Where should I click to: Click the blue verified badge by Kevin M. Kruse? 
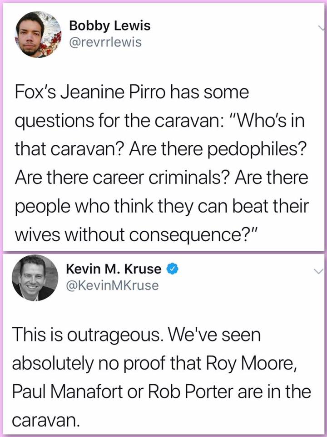point(171,269)
